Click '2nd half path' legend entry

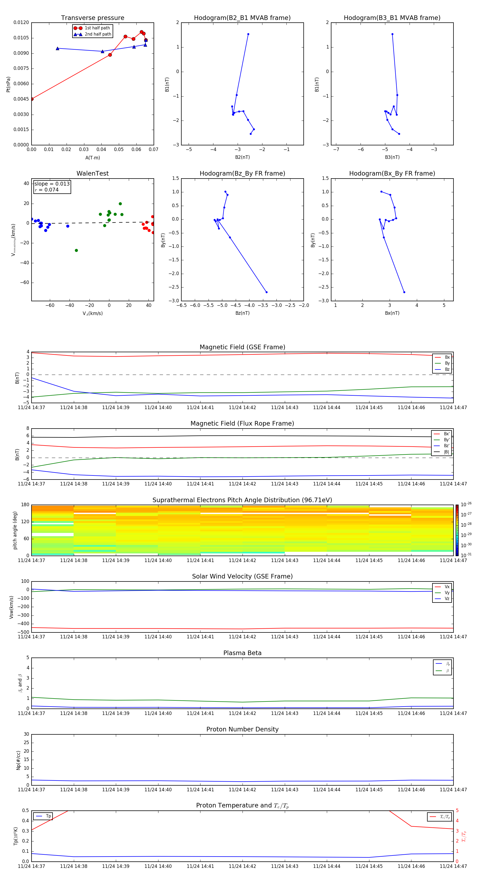92,34
